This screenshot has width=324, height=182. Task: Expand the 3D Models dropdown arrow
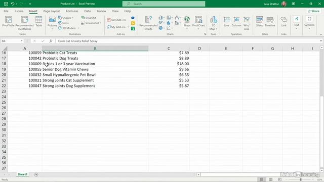point(78,28)
